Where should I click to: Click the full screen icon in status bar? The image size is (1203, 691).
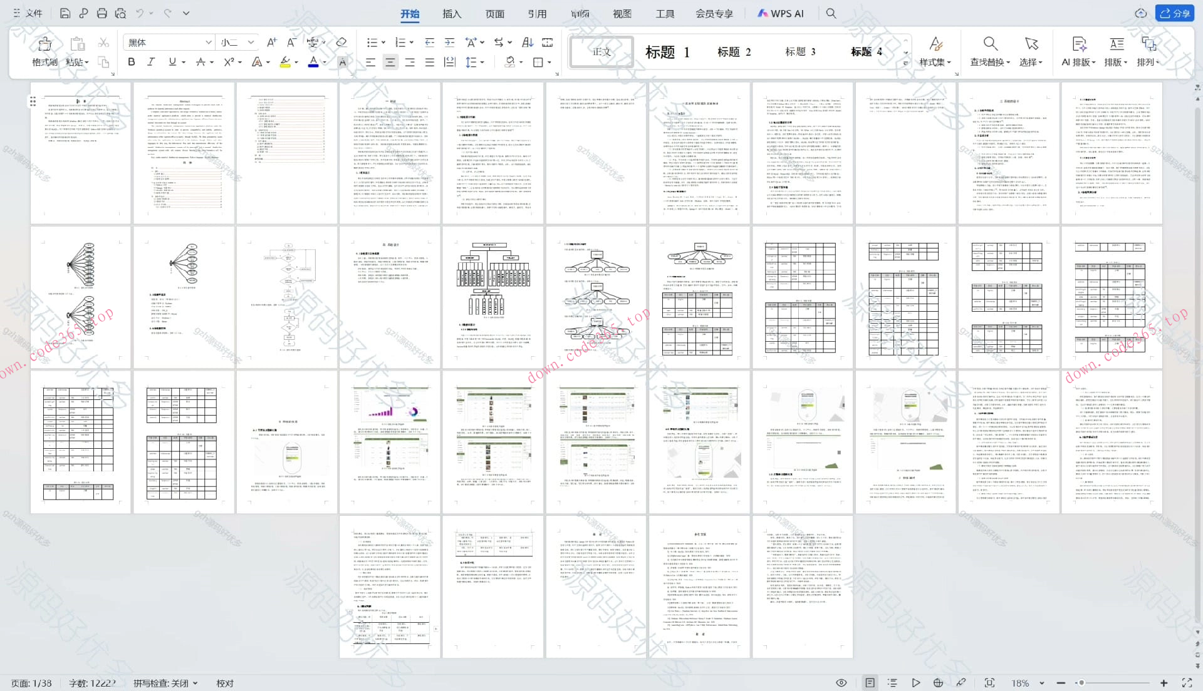[1187, 683]
